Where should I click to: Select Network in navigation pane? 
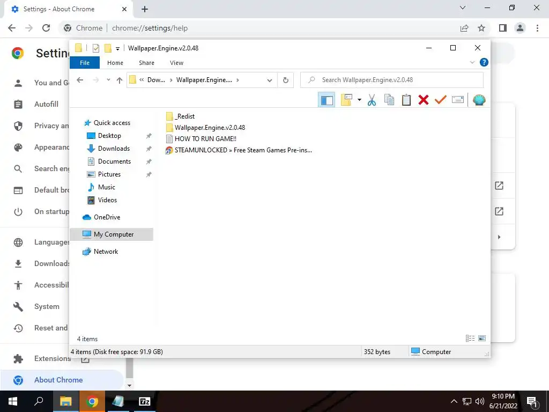click(x=106, y=252)
